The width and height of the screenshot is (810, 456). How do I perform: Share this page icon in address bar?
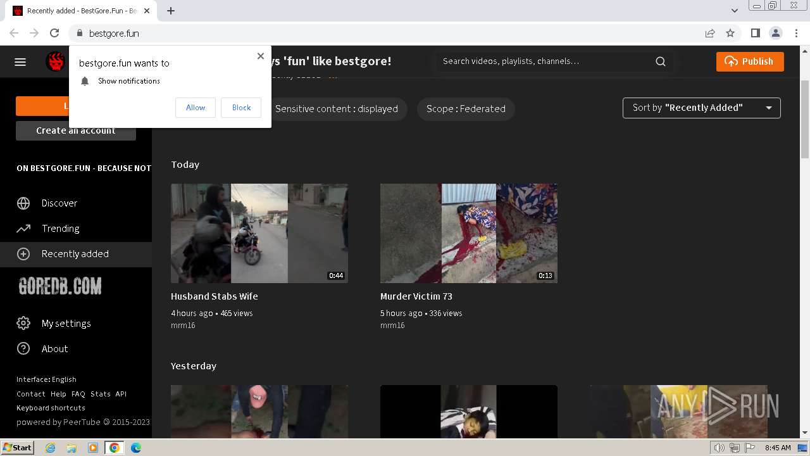coord(710,33)
